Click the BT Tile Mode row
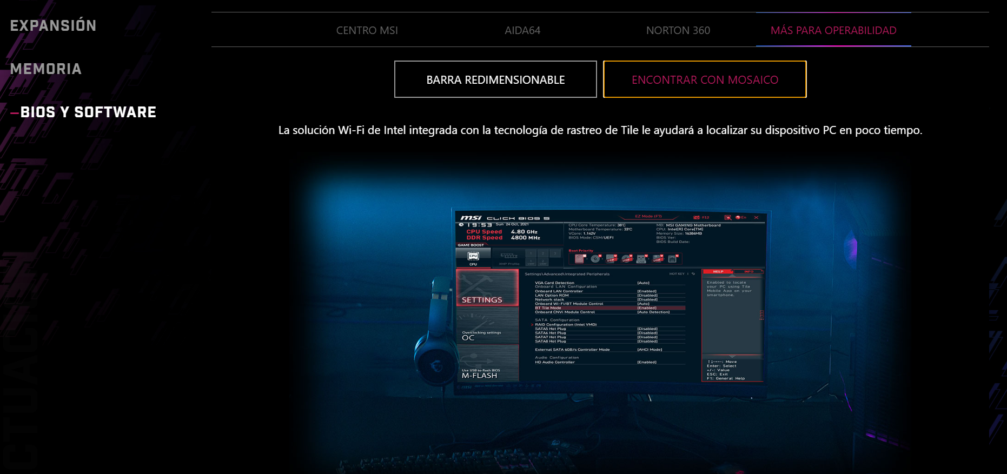The image size is (1007, 474). [609, 308]
